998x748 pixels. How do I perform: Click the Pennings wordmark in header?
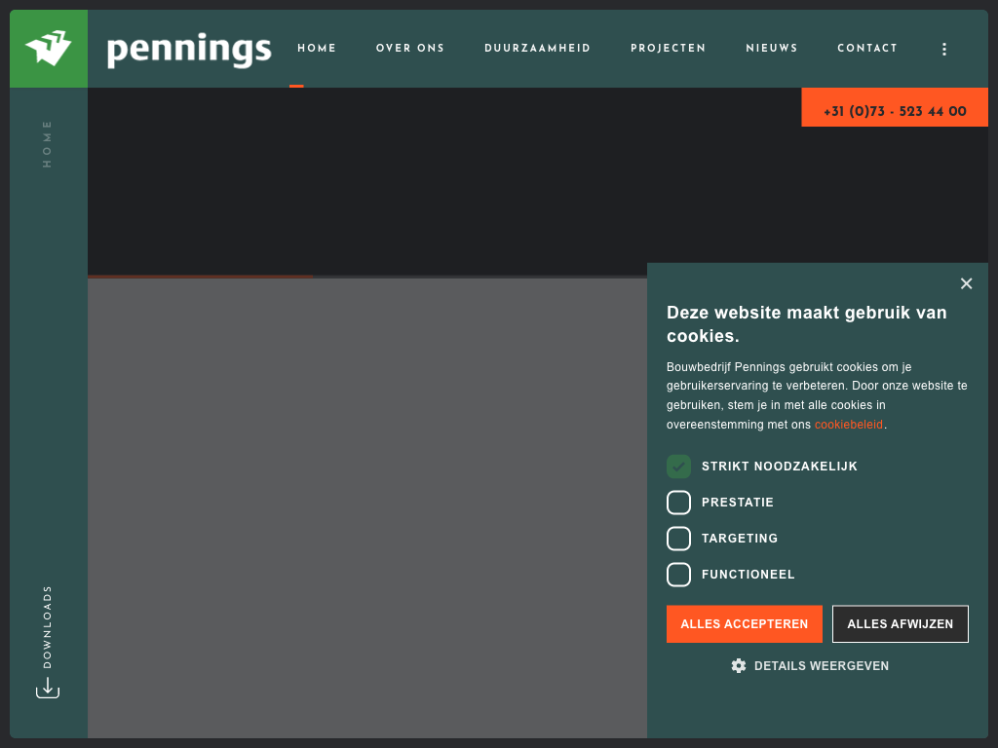(189, 49)
